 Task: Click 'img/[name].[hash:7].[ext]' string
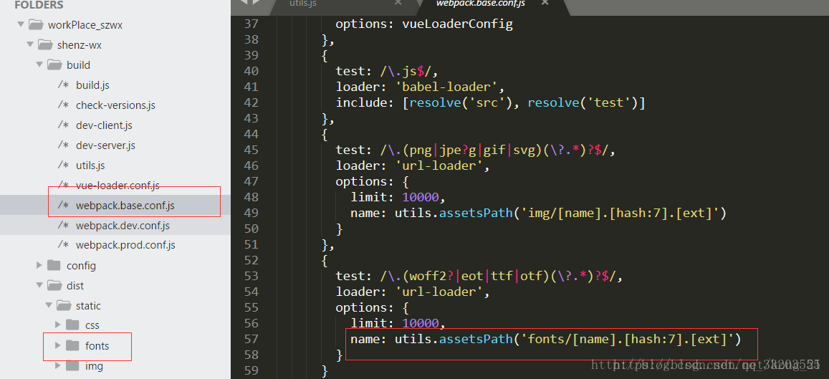click(x=620, y=213)
